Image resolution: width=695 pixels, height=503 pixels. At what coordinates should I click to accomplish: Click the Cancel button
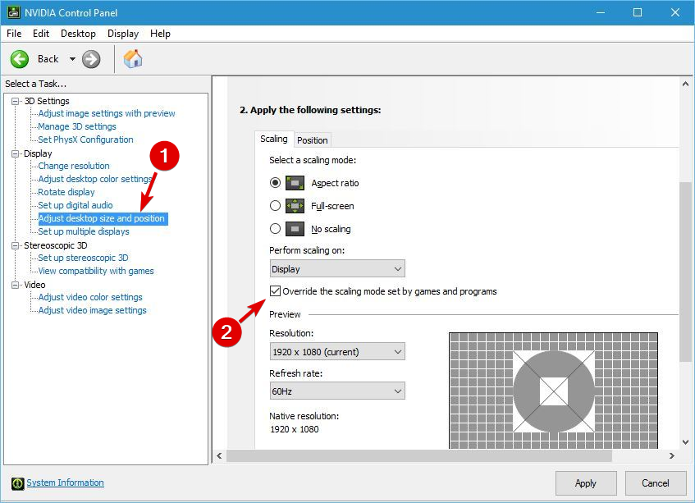tap(655, 483)
